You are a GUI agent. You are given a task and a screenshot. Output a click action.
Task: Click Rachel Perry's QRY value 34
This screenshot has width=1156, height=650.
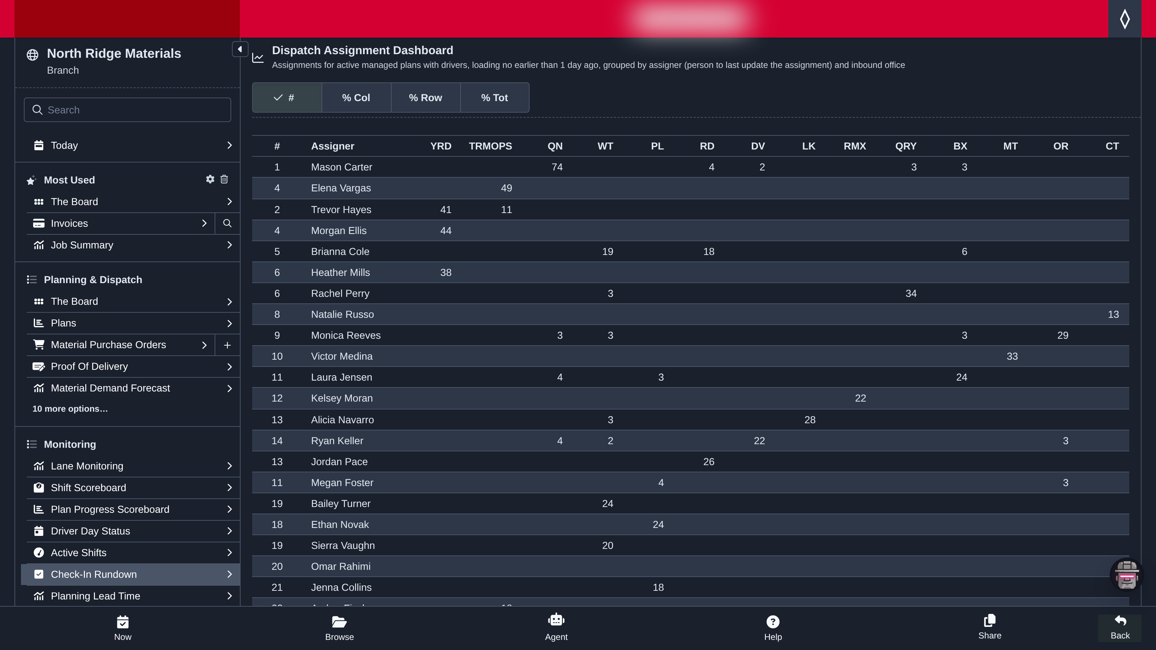tap(911, 294)
